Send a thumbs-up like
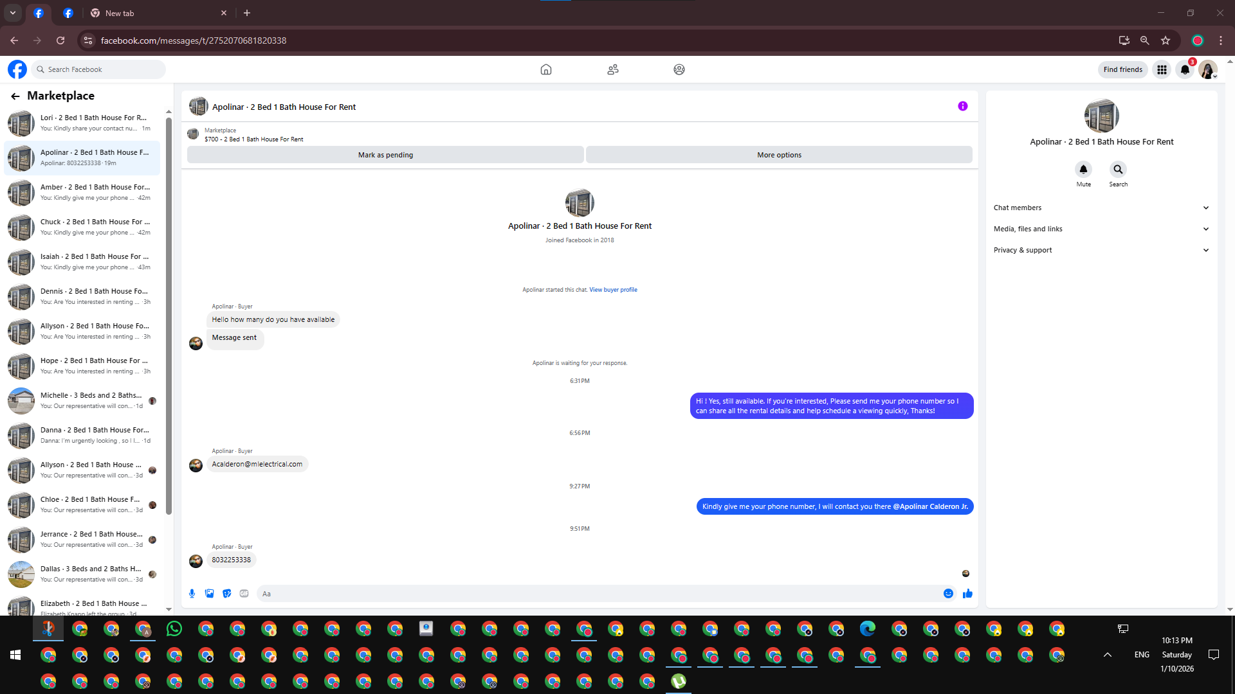Viewport: 1235px width, 694px height. pos(967,594)
